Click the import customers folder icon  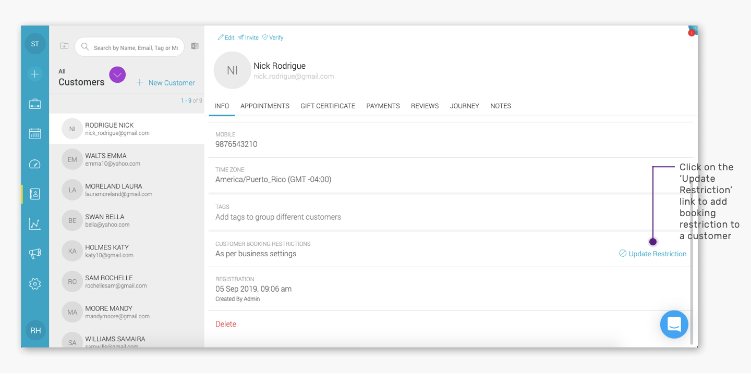(x=64, y=46)
